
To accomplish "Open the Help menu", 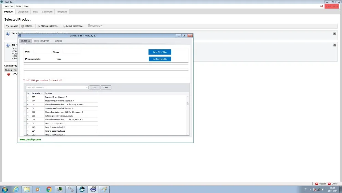I will tap(26, 6).
